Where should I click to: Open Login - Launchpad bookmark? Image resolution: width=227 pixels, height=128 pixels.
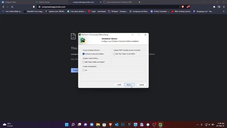pyautogui.click(x=97, y=11)
